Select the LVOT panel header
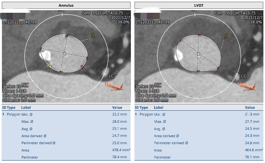The width and height of the screenshot is (265, 163). (x=199, y=5)
